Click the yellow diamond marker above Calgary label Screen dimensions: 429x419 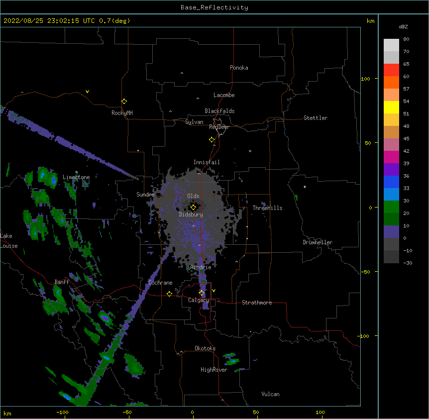tap(202, 293)
